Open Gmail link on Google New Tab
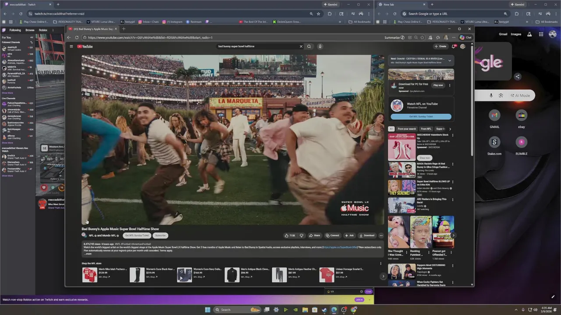The image size is (561, 315). coord(503,34)
